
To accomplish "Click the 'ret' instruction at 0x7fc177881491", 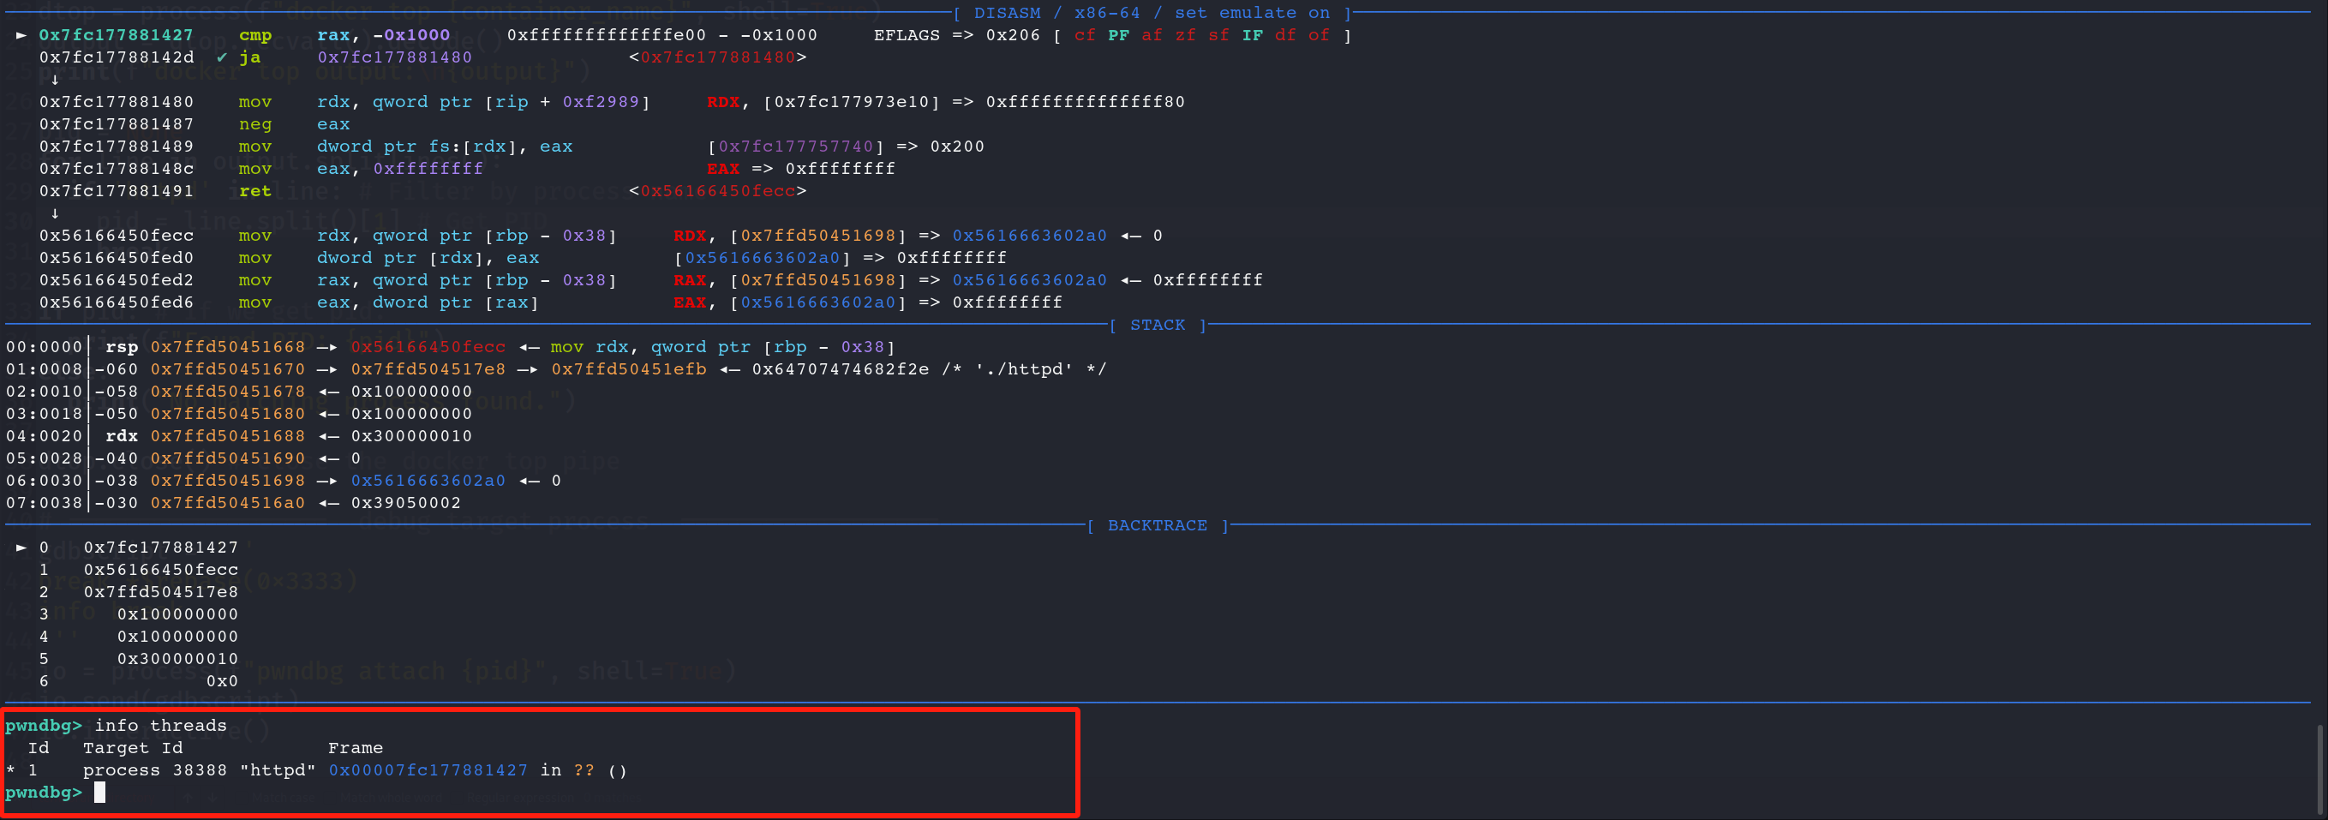I will pos(254,191).
